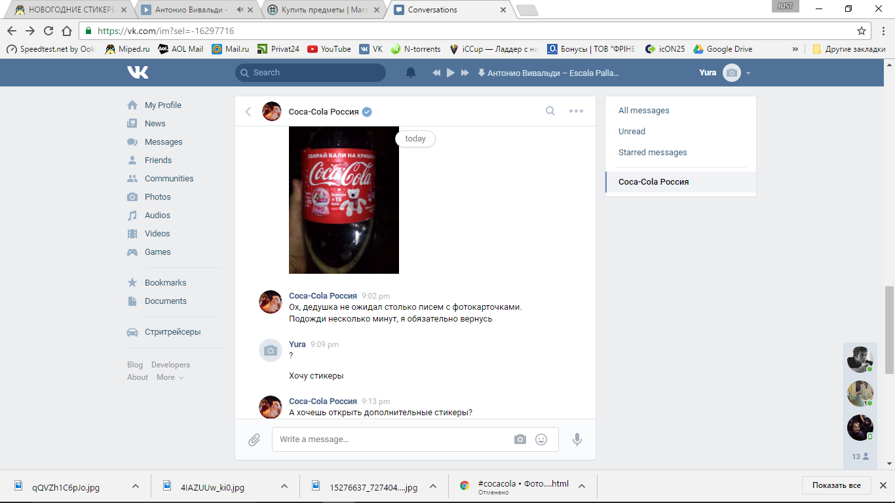The image size is (895, 503).
Task: Click the VK search field
Action: 311,73
